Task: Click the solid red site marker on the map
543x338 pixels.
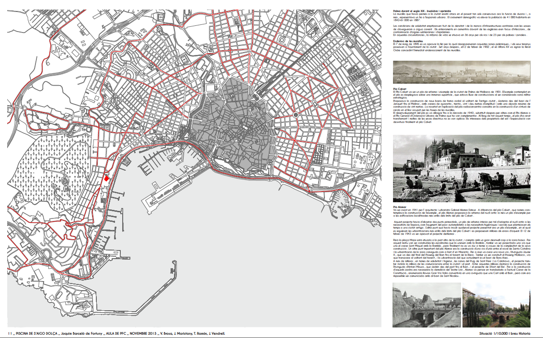Action: tap(107, 178)
